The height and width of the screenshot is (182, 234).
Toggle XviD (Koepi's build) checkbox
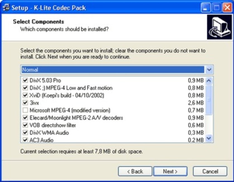coord(25,95)
